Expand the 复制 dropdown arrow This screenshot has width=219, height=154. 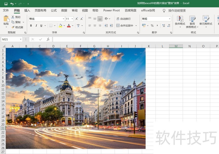24,22
